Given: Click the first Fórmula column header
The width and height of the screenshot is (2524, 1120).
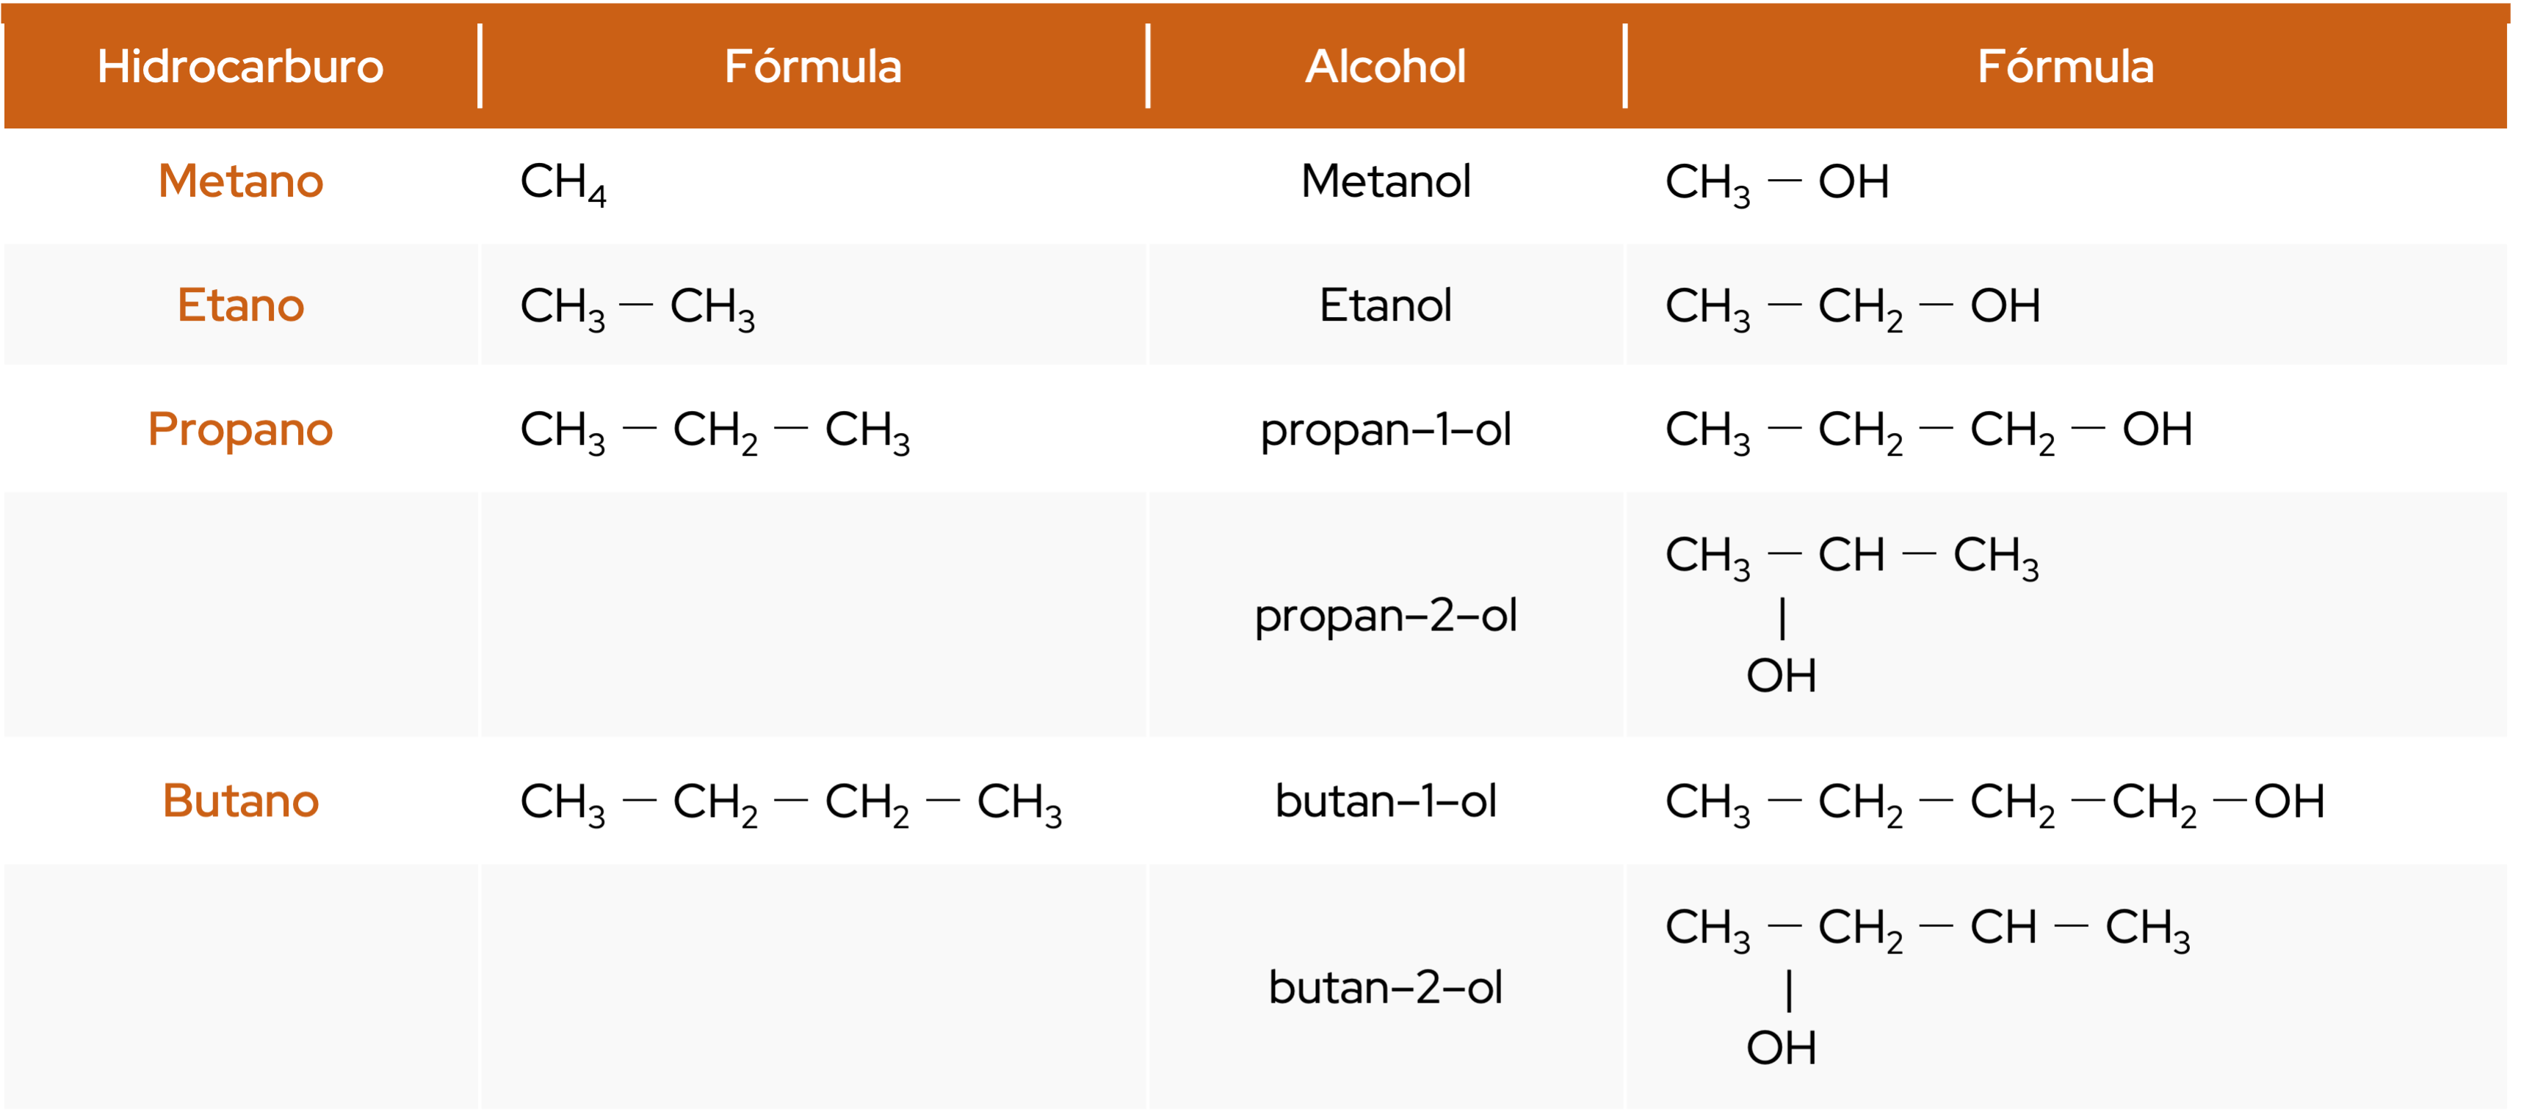Looking at the screenshot, I should coord(812,67).
